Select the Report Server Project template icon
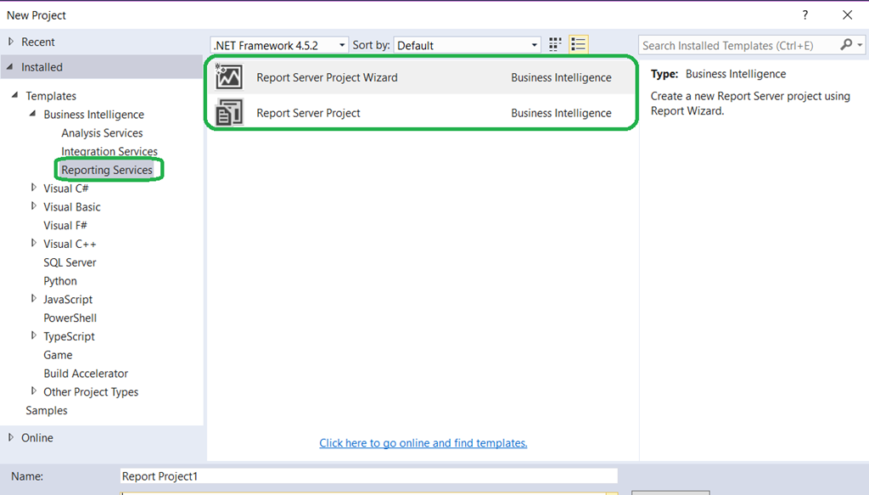The image size is (869, 495). (x=229, y=113)
